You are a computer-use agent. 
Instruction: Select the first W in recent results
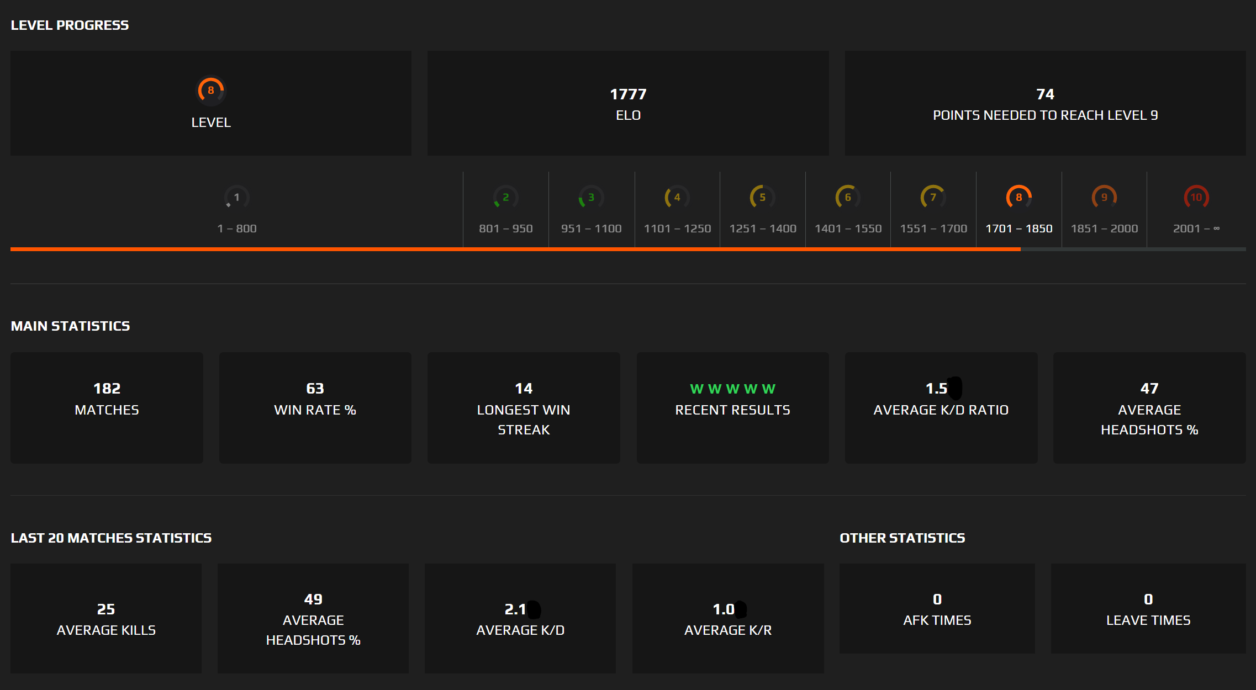click(x=695, y=388)
